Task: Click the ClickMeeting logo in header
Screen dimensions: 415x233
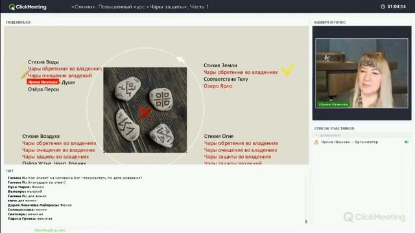Action: [27, 7]
